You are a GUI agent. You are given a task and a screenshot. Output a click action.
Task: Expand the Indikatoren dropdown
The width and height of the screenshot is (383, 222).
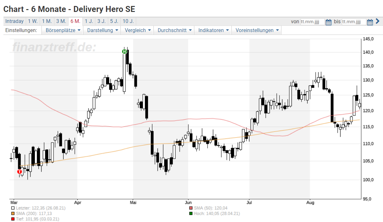click(213, 30)
